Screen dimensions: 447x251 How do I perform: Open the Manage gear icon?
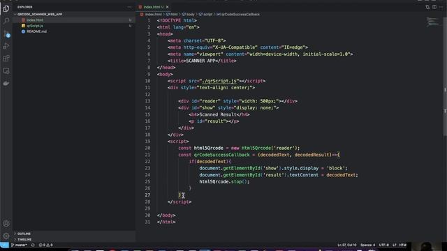pyautogui.click(x=6, y=236)
